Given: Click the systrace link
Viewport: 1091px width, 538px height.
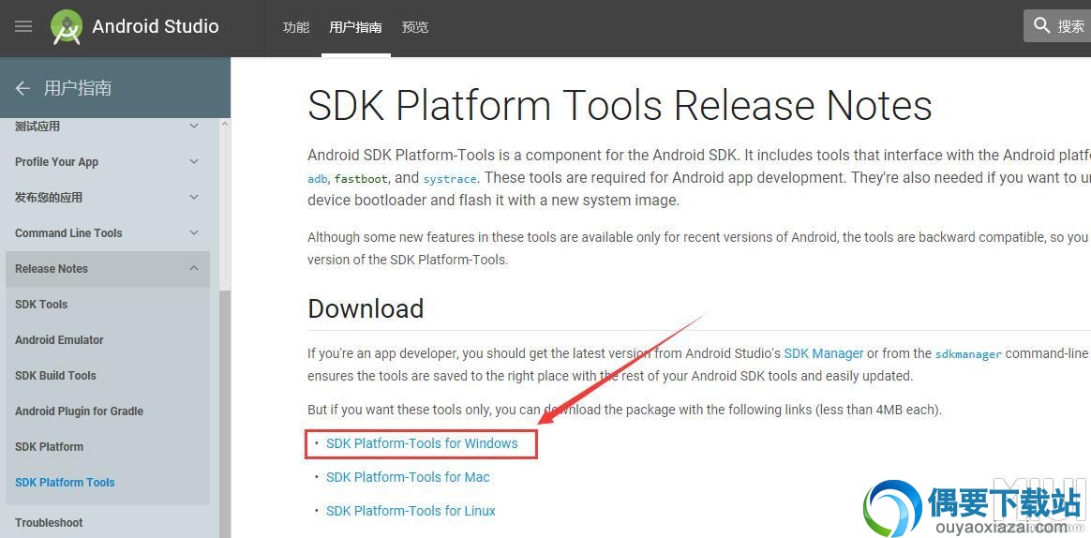Looking at the screenshot, I should point(450,179).
